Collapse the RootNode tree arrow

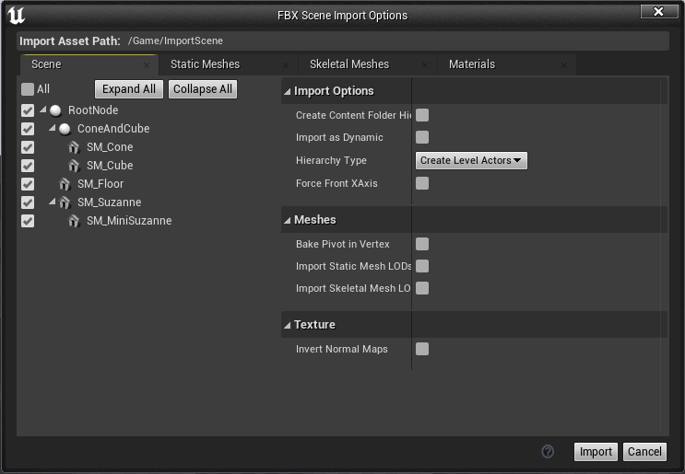point(42,110)
